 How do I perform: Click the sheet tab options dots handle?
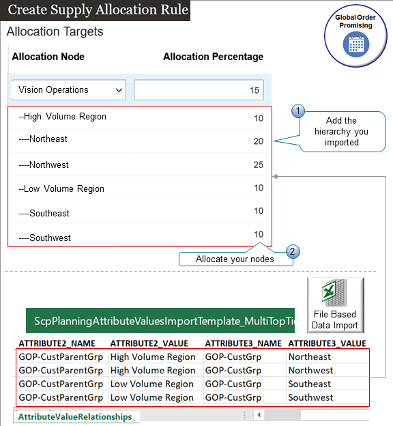[x=244, y=415]
